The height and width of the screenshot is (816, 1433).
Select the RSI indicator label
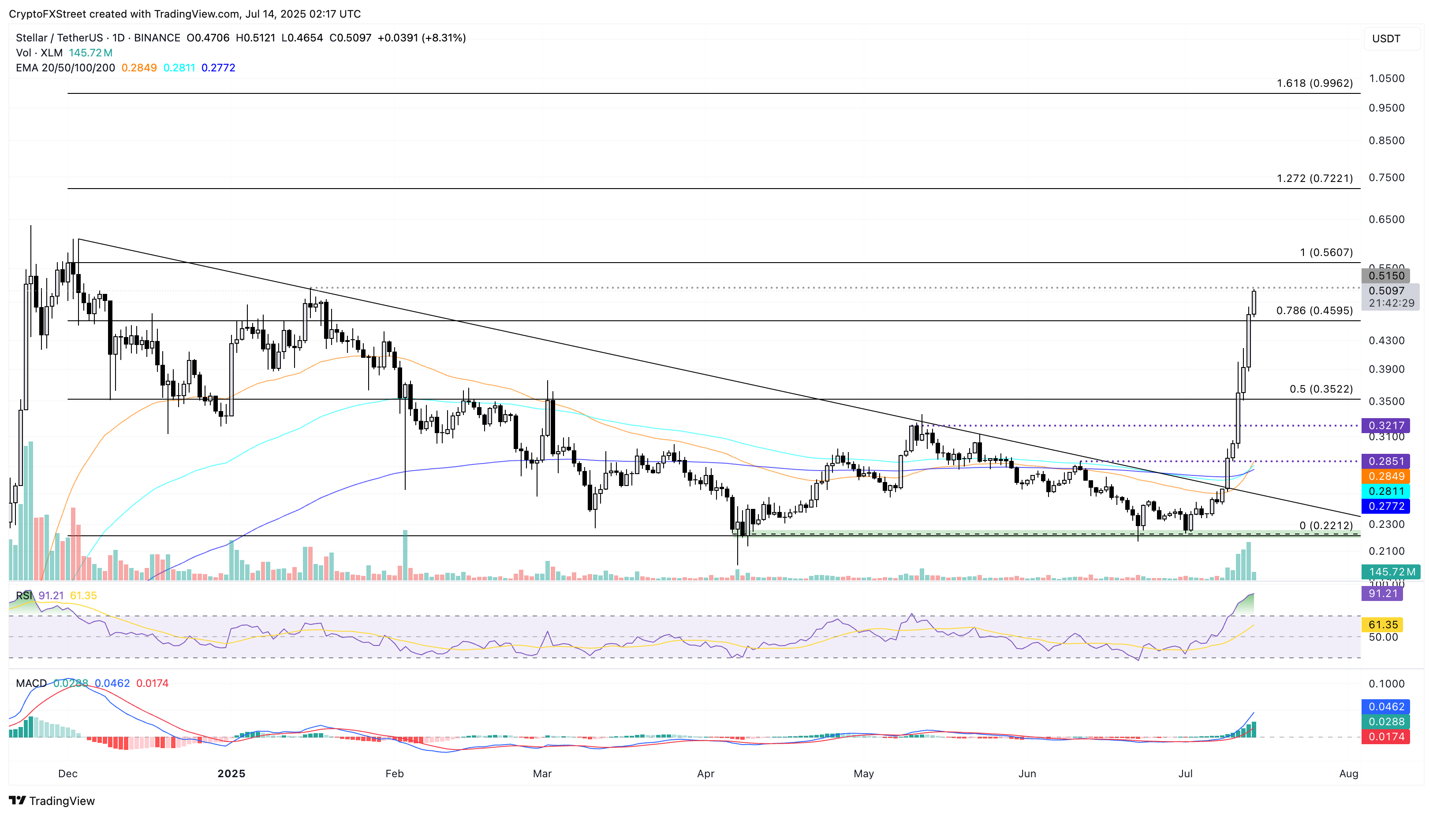coord(23,595)
